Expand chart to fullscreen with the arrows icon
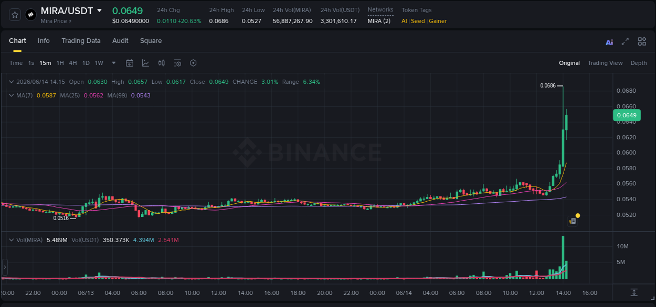 625,41
